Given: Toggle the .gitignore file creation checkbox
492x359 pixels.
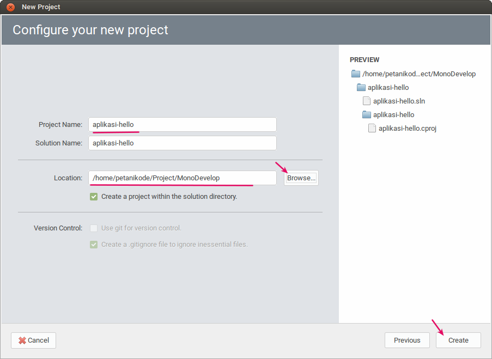Looking at the screenshot, I should [x=94, y=245].
